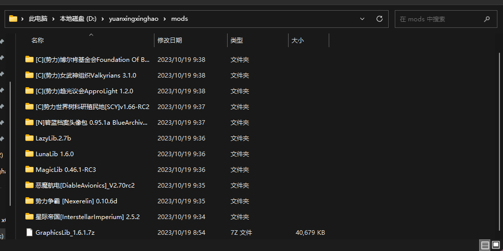The width and height of the screenshot is (503, 251).
Task: Navigate to yuanxingxinghao breadcrumb folder
Action: [134, 19]
